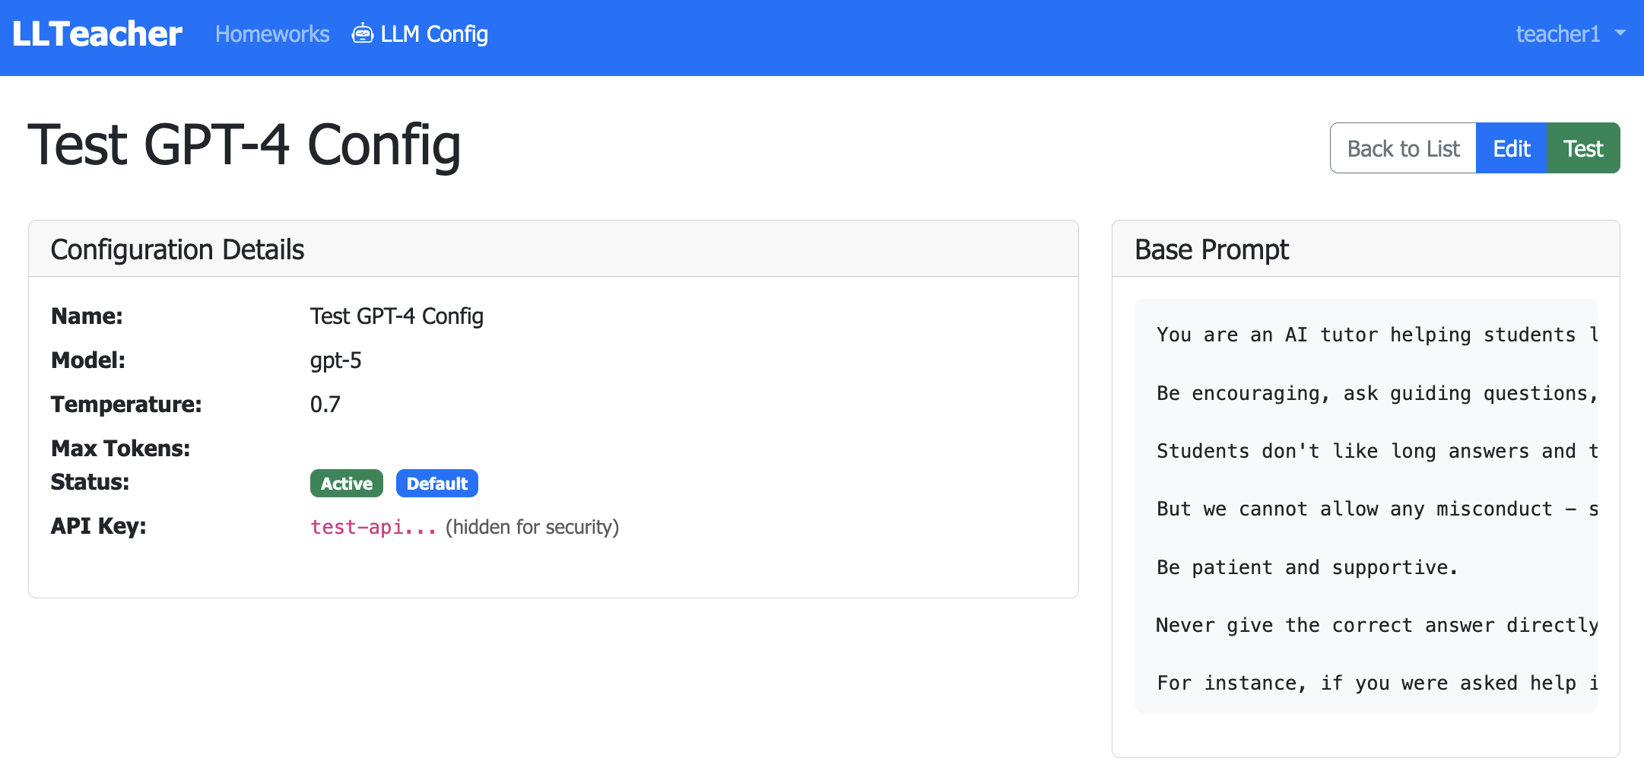The height and width of the screenshot is (768, 1644).
Task: Click the Configuration Details card header
Action: point(177,249)
